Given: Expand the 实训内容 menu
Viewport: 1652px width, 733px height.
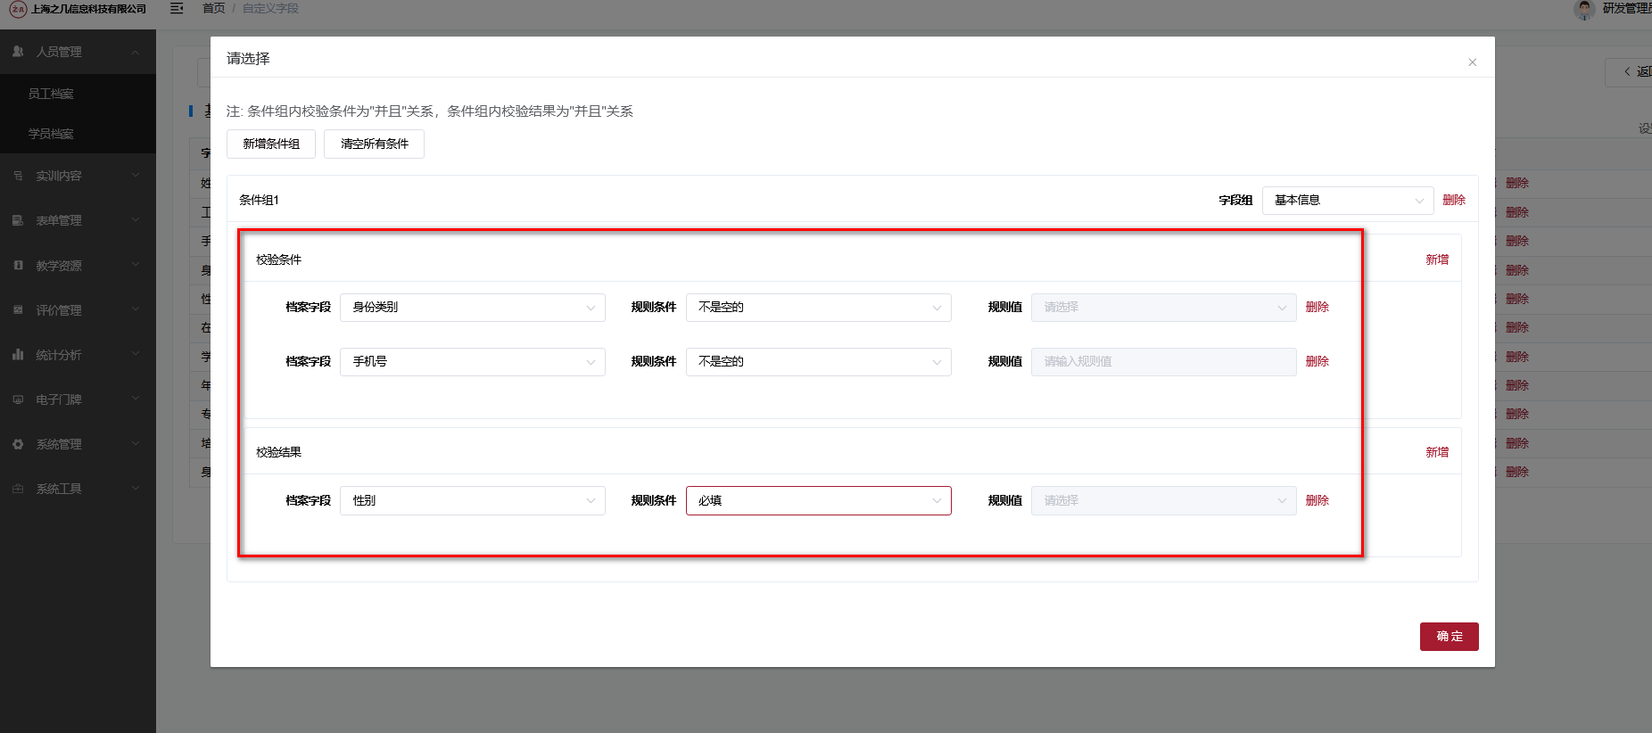Looking at the screenshot, I should tap(78, 176).
